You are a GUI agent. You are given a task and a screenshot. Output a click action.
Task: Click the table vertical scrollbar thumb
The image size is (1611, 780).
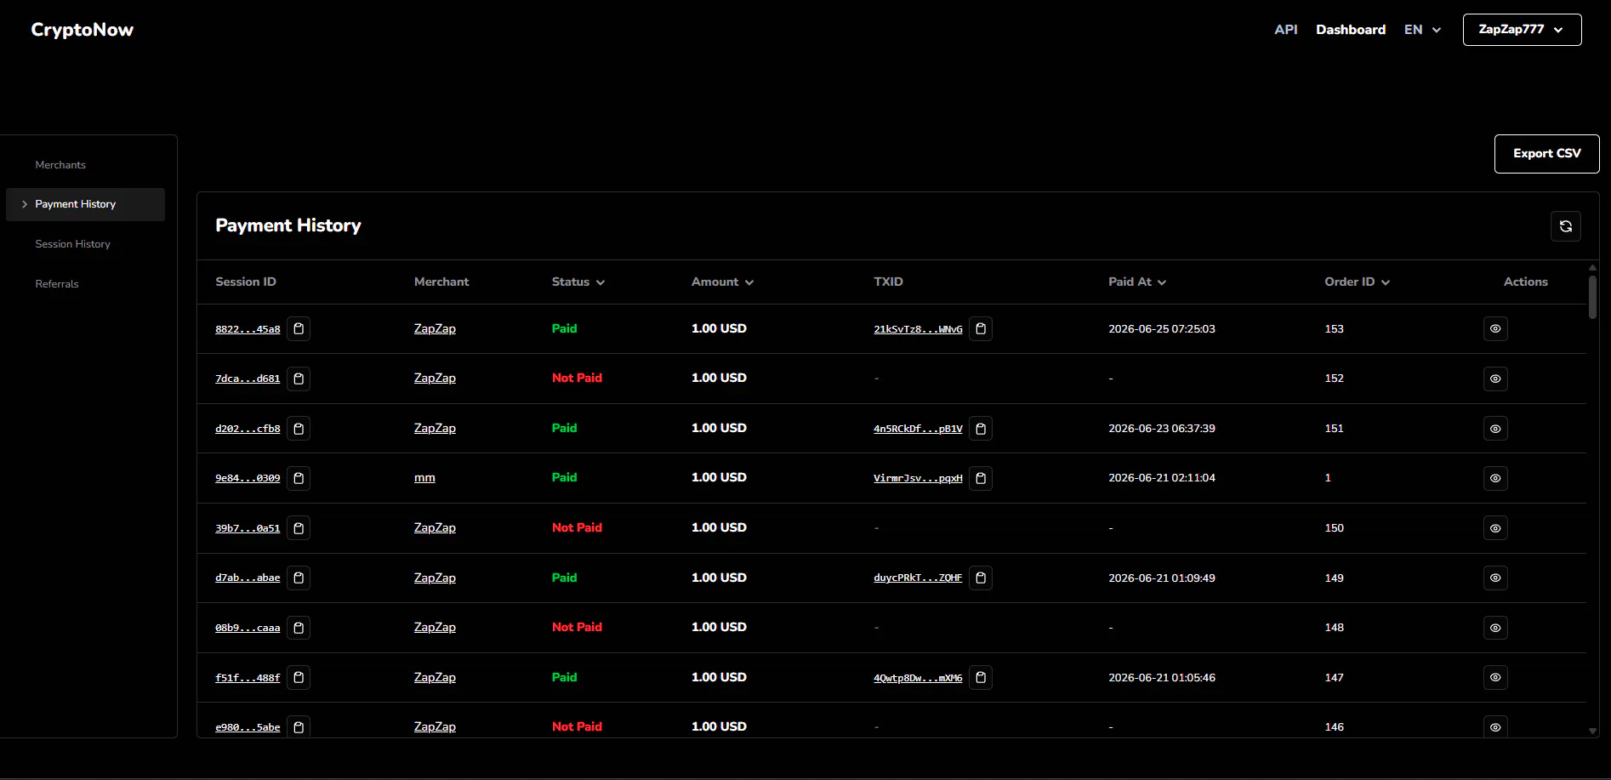pos(1592,297)
